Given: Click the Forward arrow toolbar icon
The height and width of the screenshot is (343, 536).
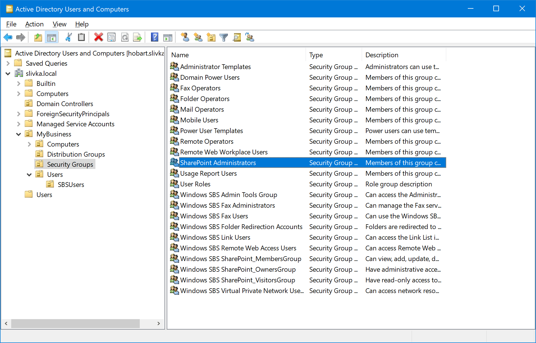Looking at the screenshot, I should 21,37.
